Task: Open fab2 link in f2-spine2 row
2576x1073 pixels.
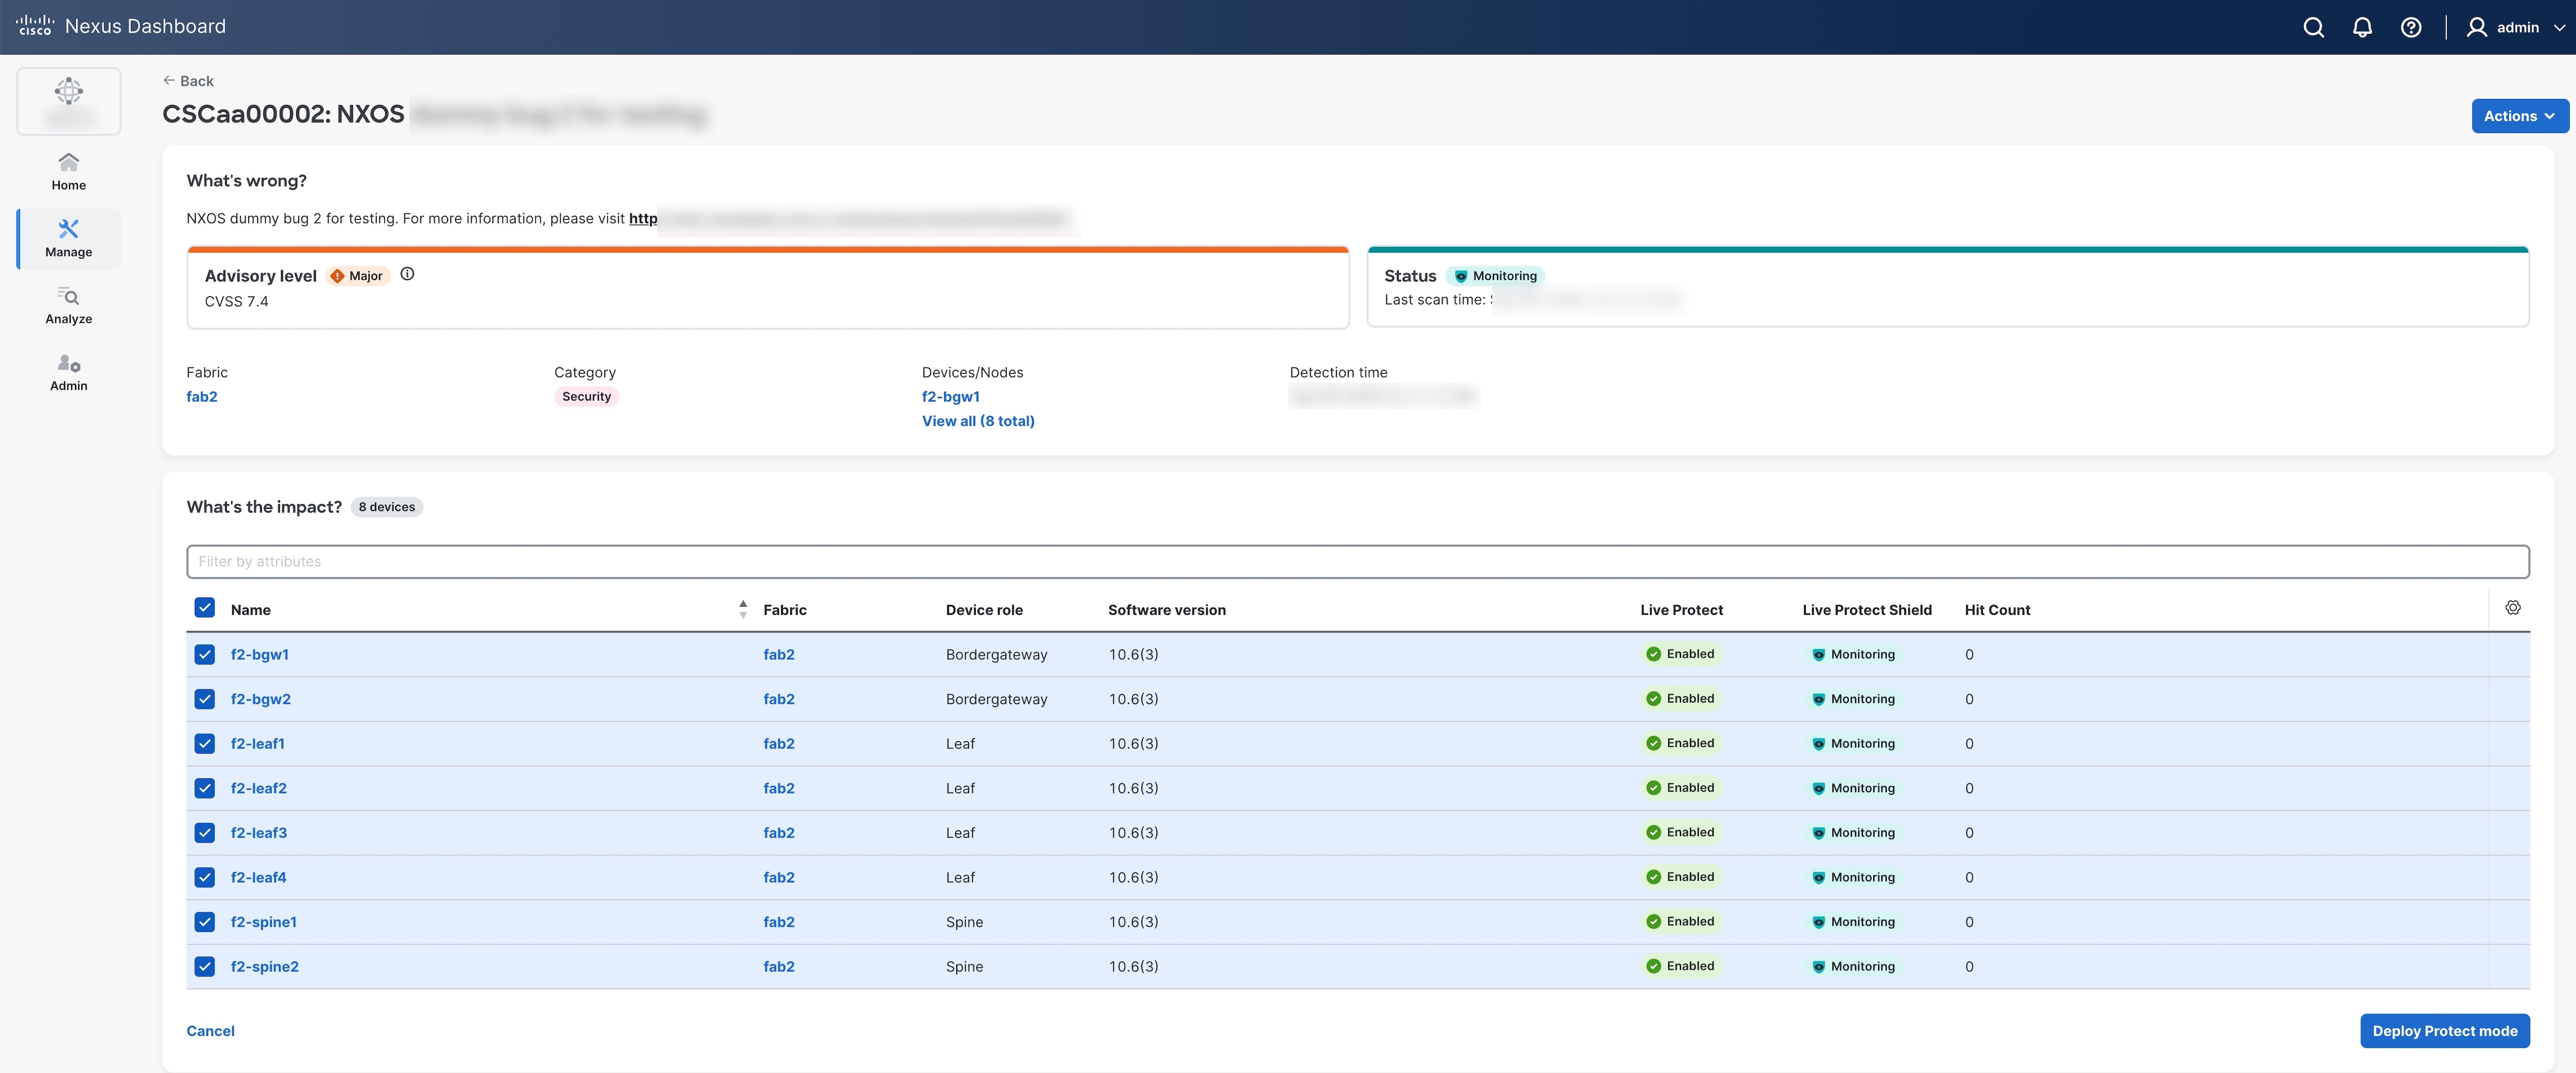Action: (779, 966)
